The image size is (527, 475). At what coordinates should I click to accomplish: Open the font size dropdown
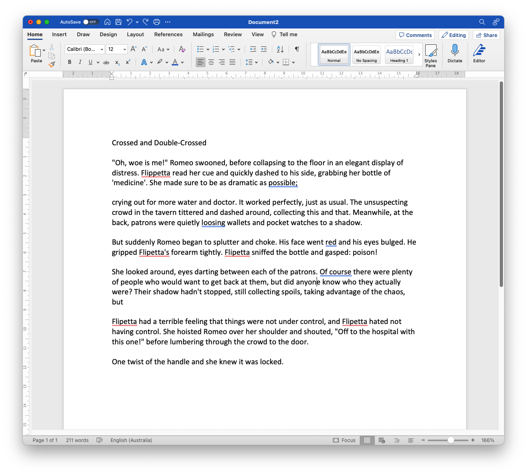click(125, 49)
